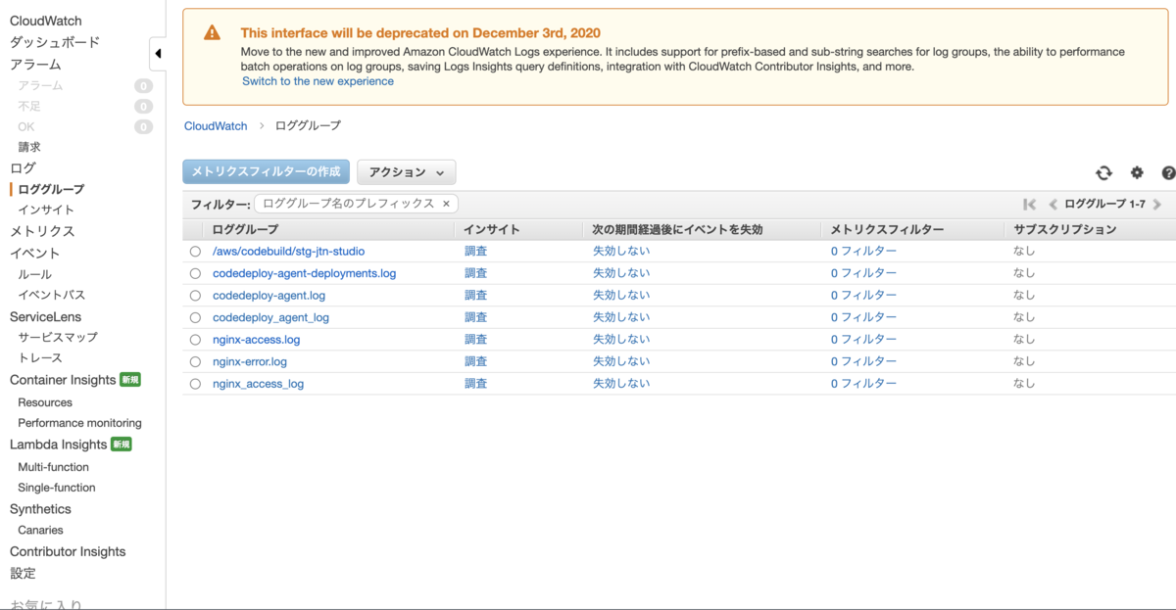Open 請求 alarm item in the sidebar
The height and width of the screenshot is (610, 1176).
tap(29, 147)
